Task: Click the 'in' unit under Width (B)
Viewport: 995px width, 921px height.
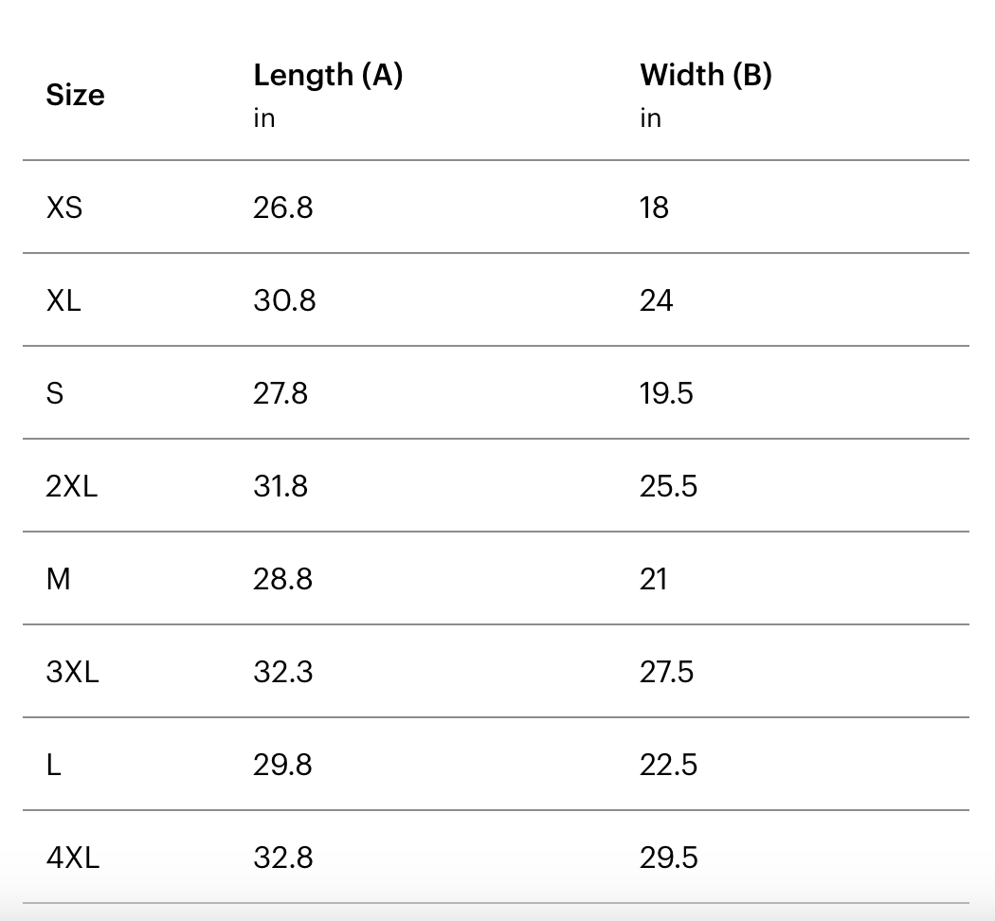Action: [x=650, y=118]
